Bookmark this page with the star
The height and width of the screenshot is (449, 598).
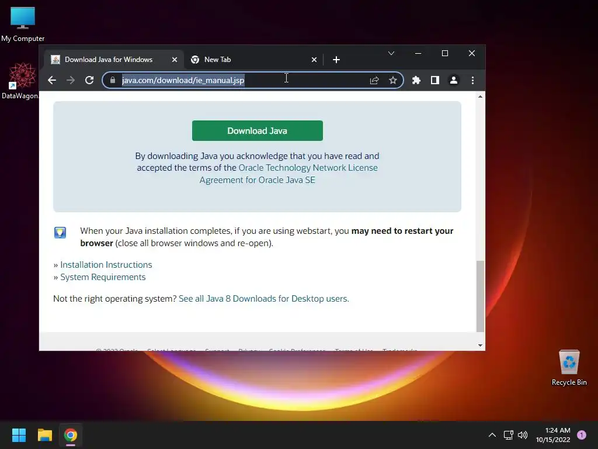[393, 80]
